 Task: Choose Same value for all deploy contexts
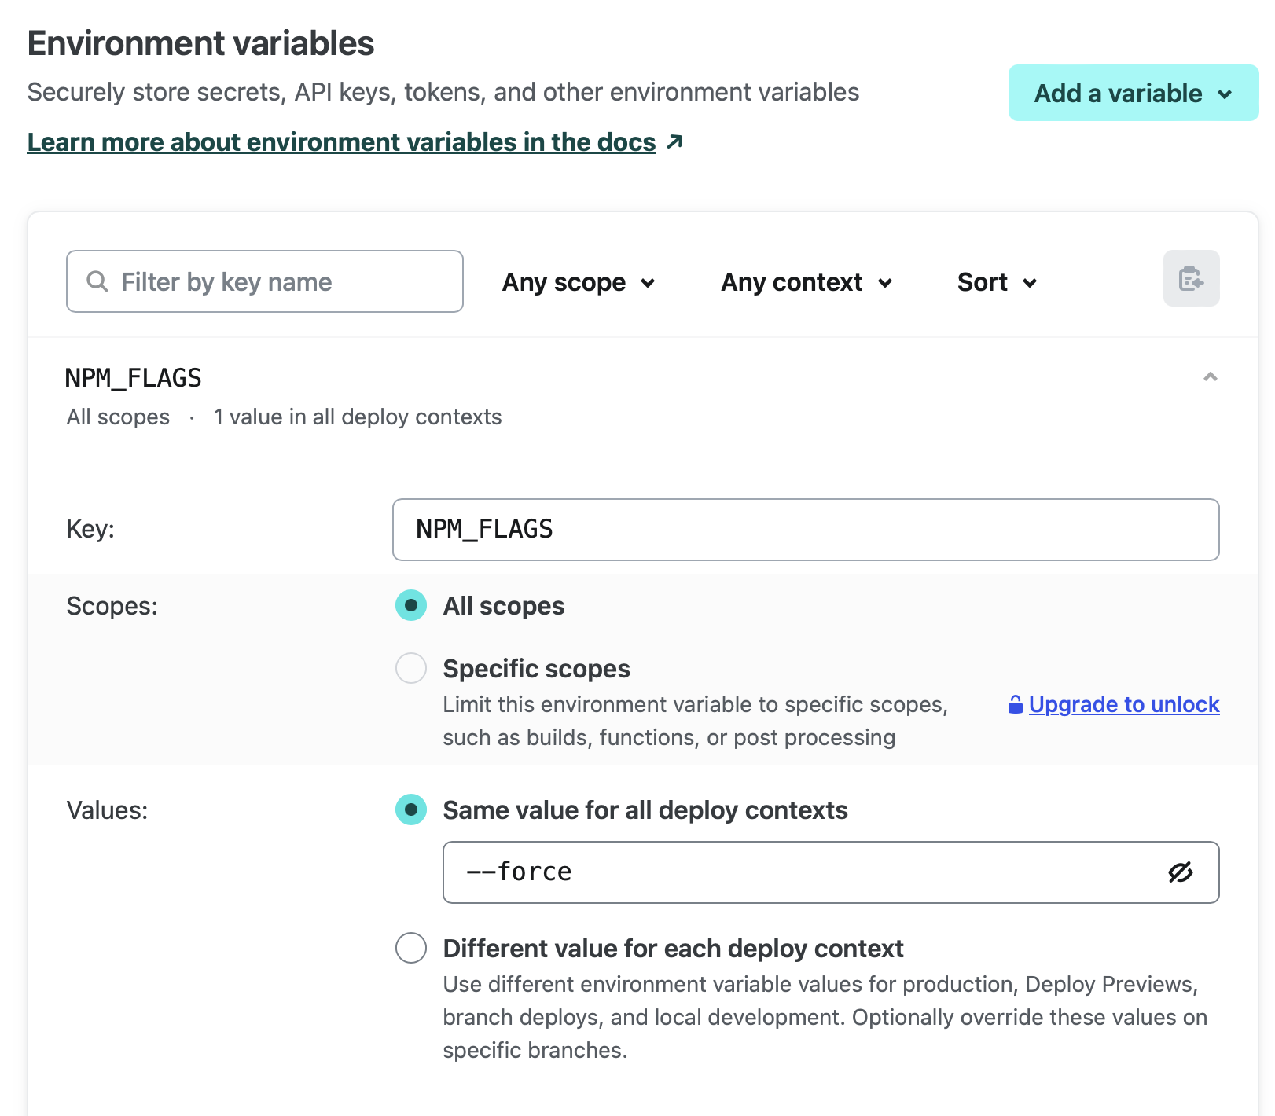[411, 810]
